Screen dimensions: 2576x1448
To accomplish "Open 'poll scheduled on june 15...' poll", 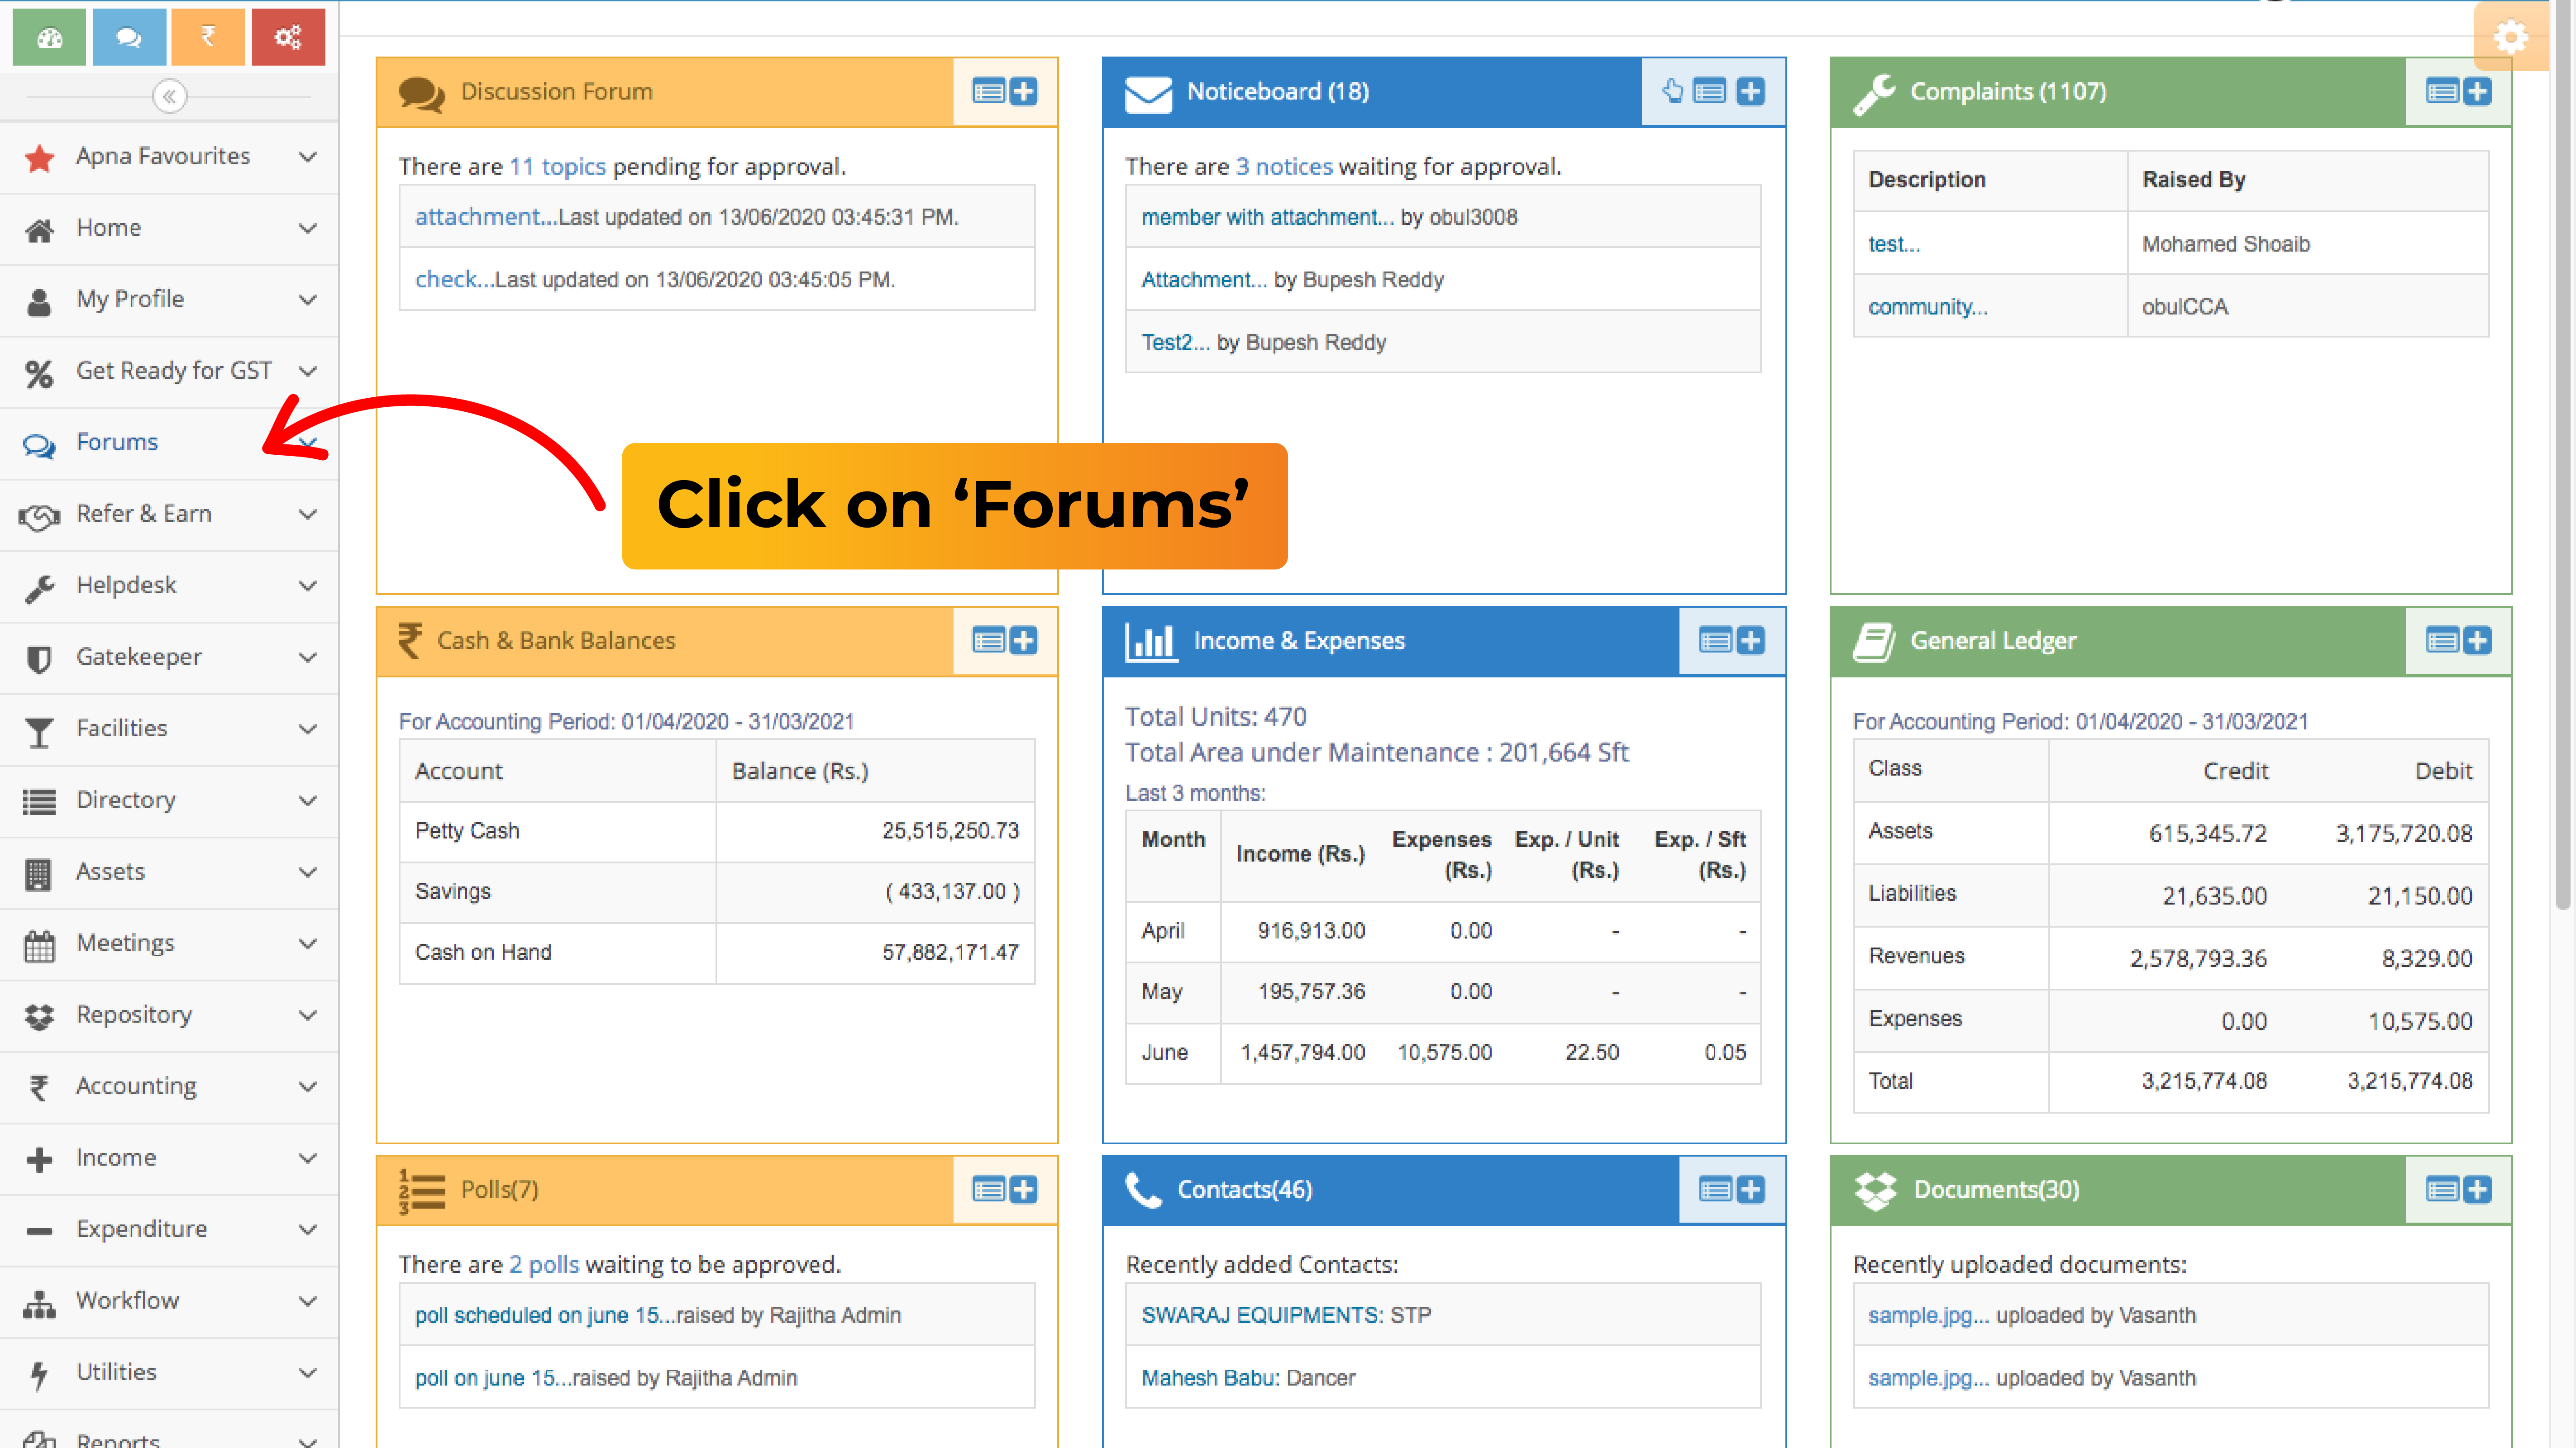I will coord(545,1316).
